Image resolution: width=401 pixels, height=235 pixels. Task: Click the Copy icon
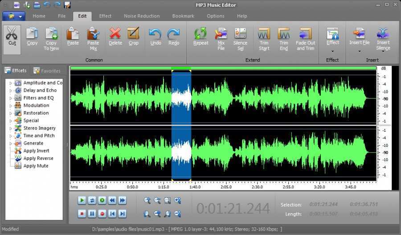(x=32, y=36)
